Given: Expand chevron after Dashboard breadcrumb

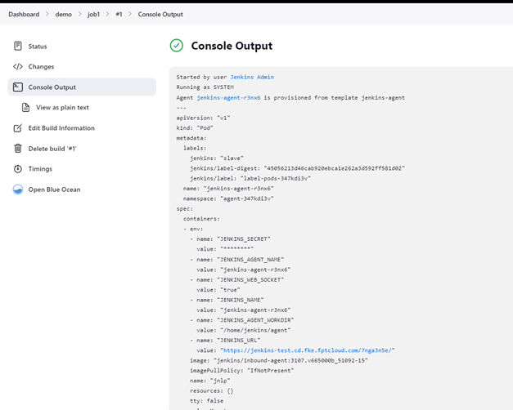Looking at the screenshot, I should pos(47,14).
